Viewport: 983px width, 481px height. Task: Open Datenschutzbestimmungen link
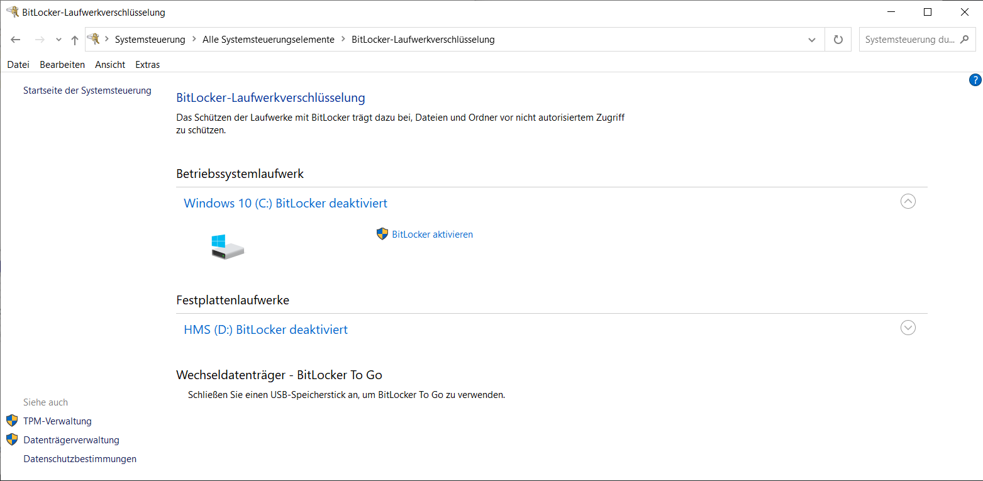pyautogui.click(x=80, y=459)
